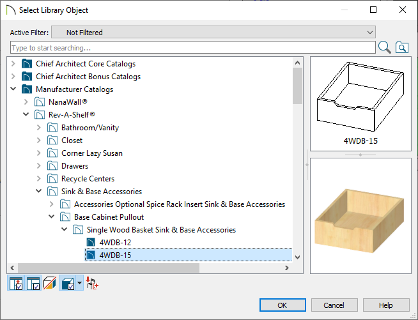418x320 pixels.
Task: Click the get additional library content icon
Action: pyautogui.click(x=92, y=283)
